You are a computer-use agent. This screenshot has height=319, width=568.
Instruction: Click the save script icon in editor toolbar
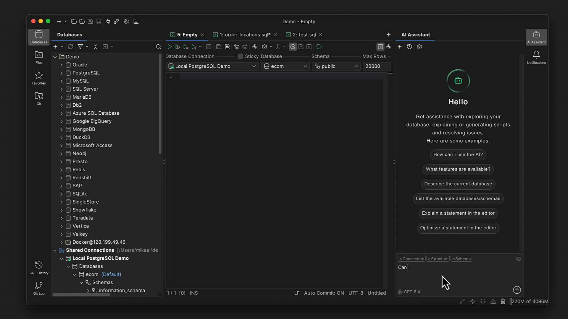coord(219,47)
